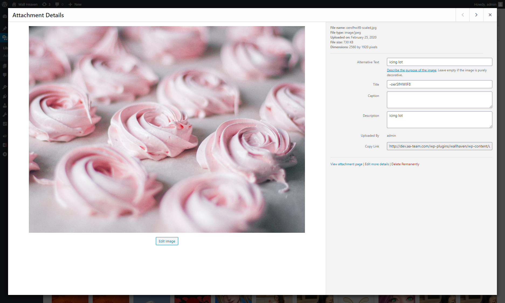Open the Tools wrench icon in the sidebar
The image size is (505, 303).
[x=5, y=115]
